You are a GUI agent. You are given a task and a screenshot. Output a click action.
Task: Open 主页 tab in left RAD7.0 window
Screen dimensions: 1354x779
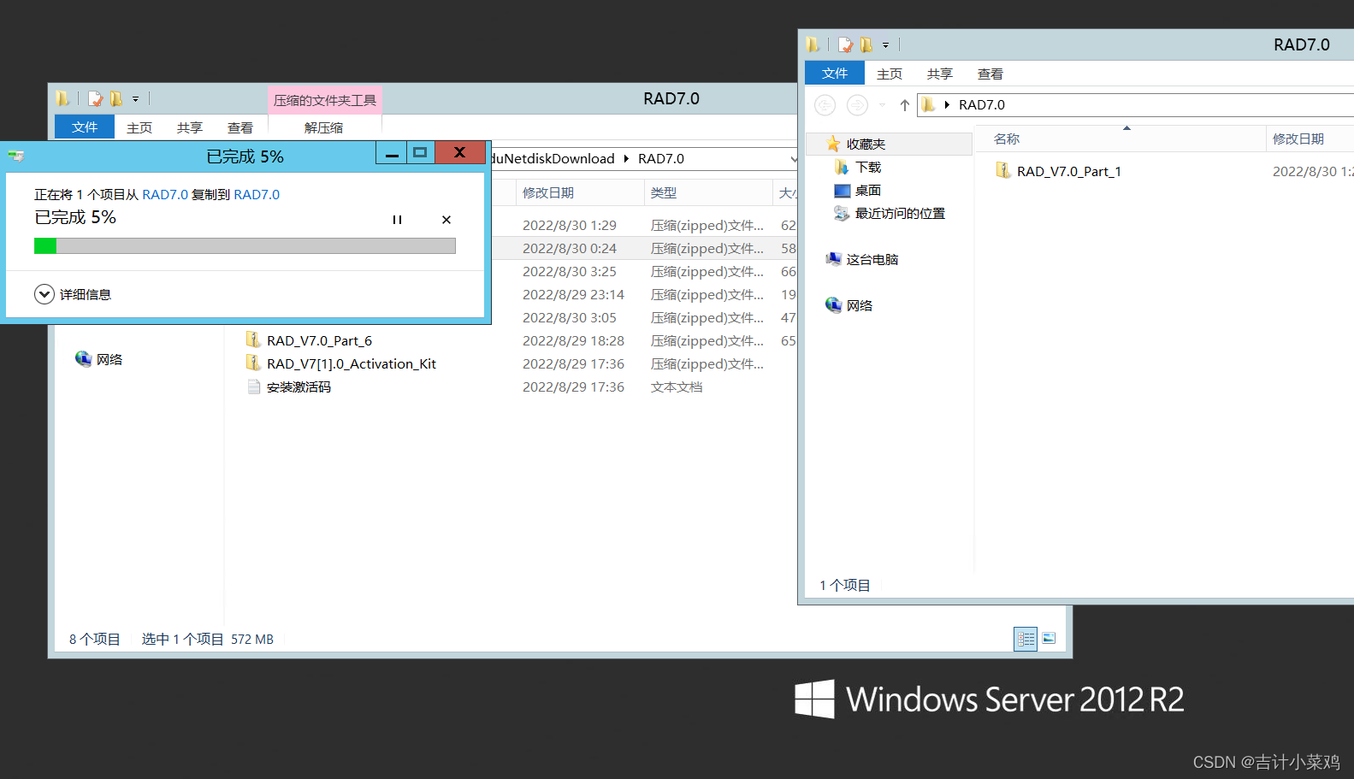(139, 127)
